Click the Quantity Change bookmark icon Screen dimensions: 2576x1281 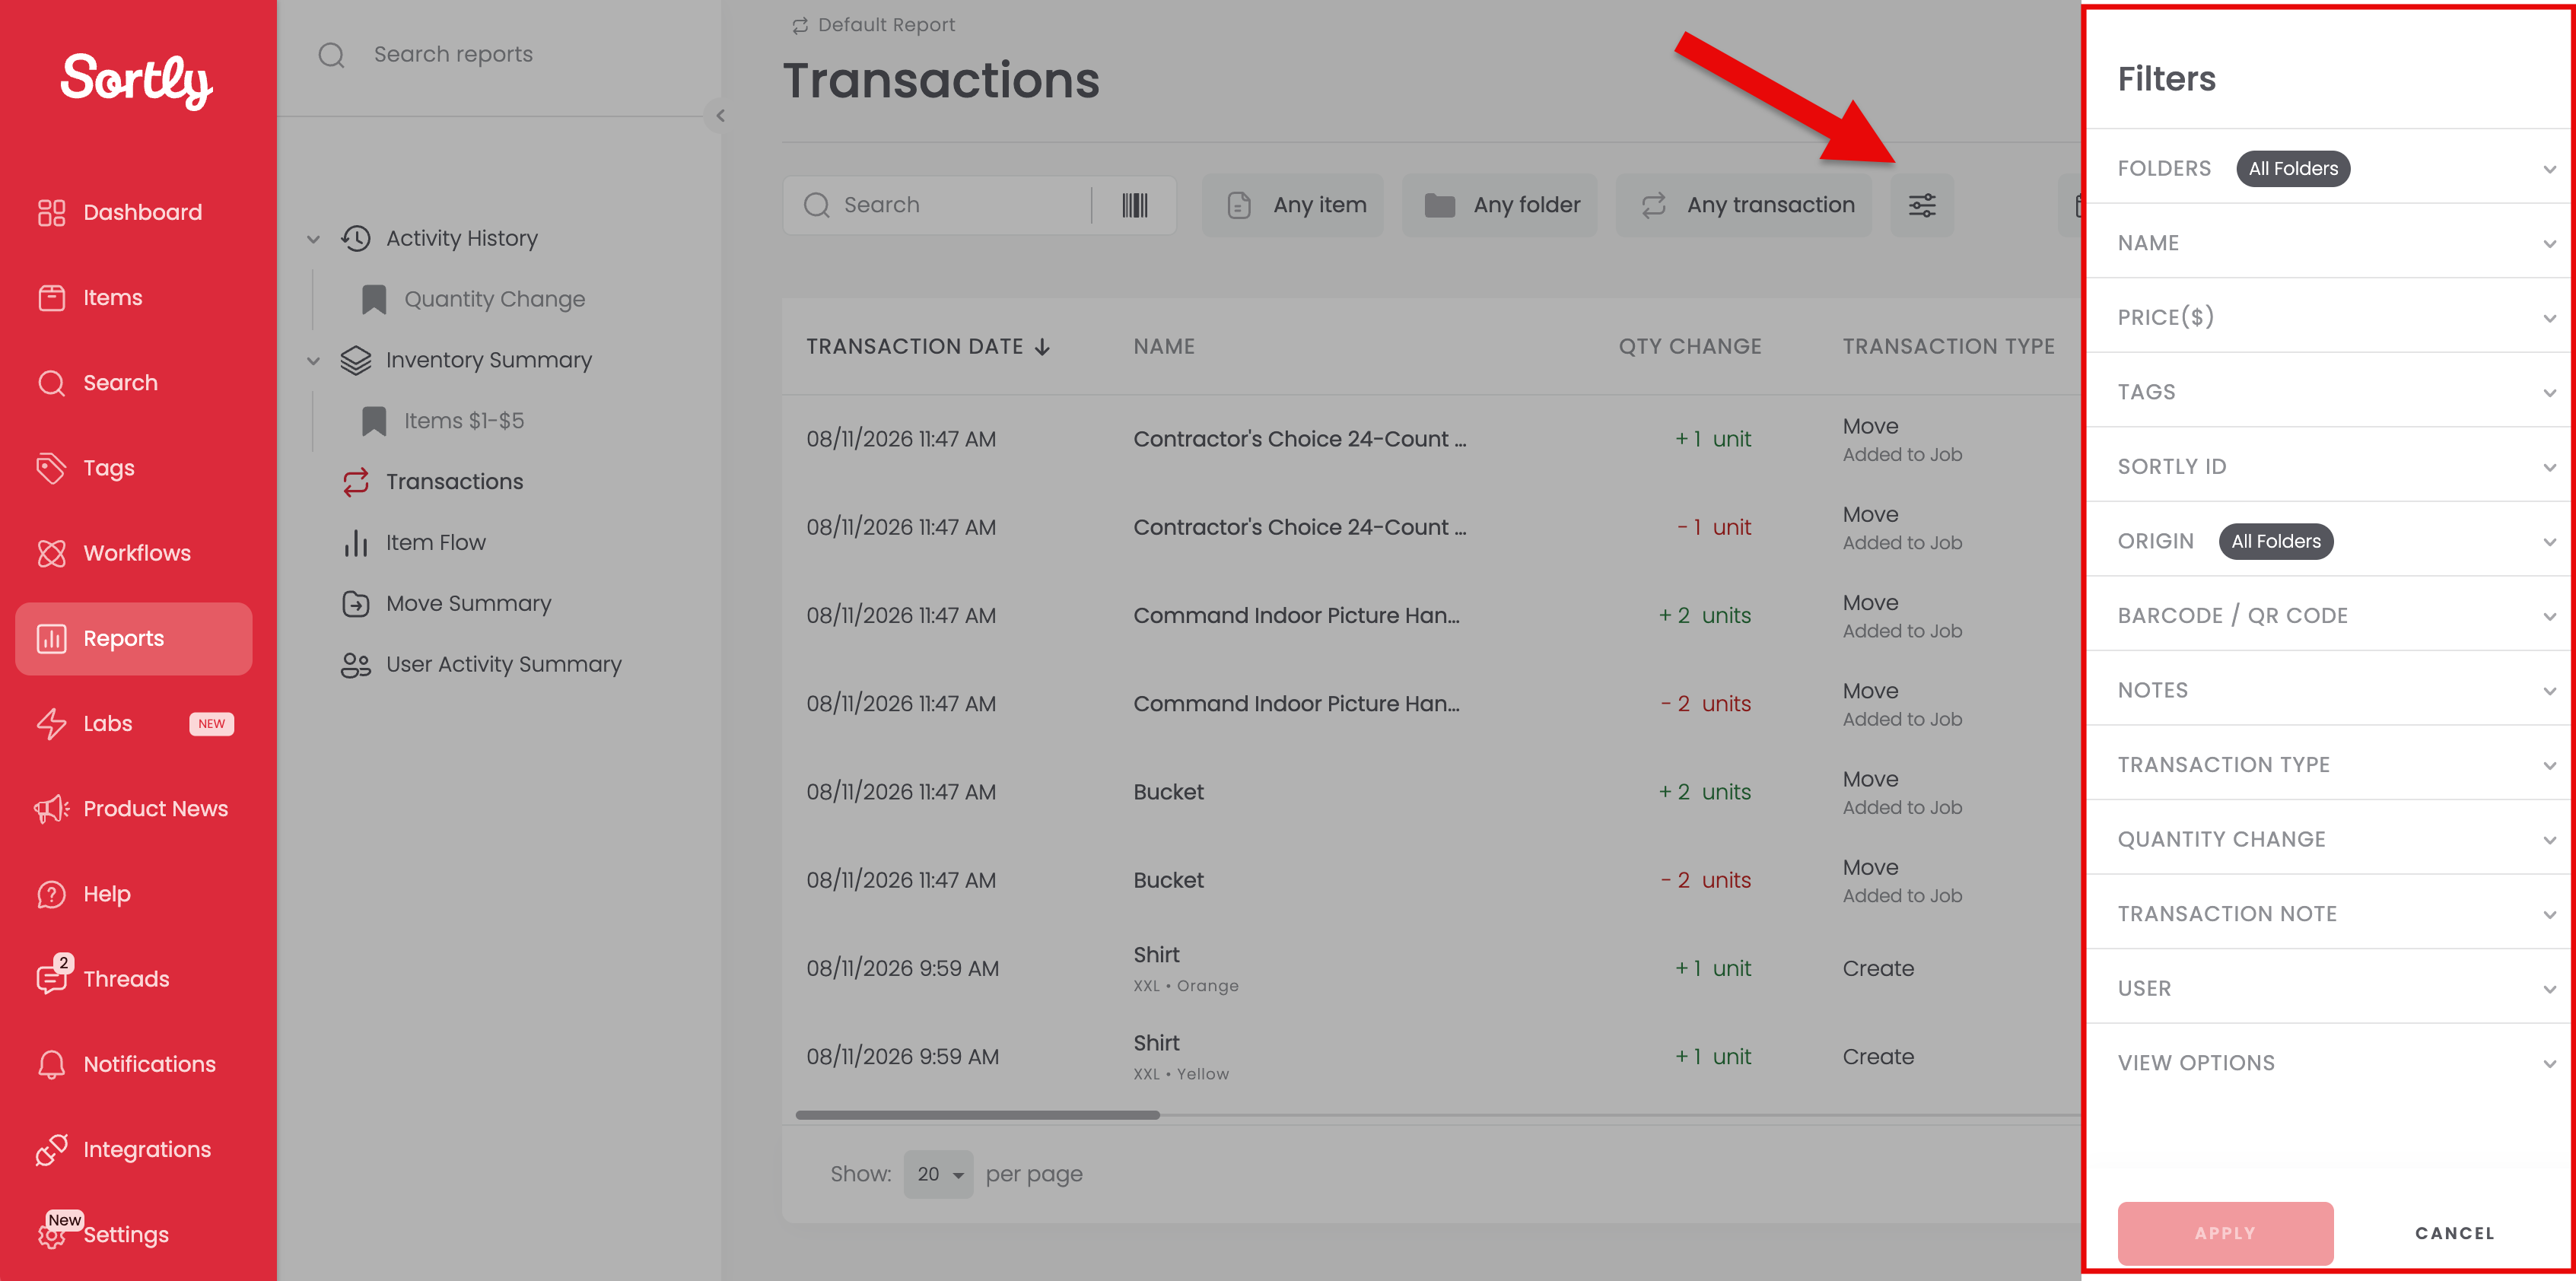point(374,299)
